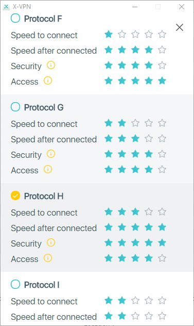Open Security info icon for Protocol G

[51, 154]
